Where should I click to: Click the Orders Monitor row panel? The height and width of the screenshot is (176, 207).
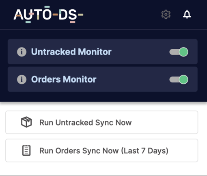click(x=103, y=79)
